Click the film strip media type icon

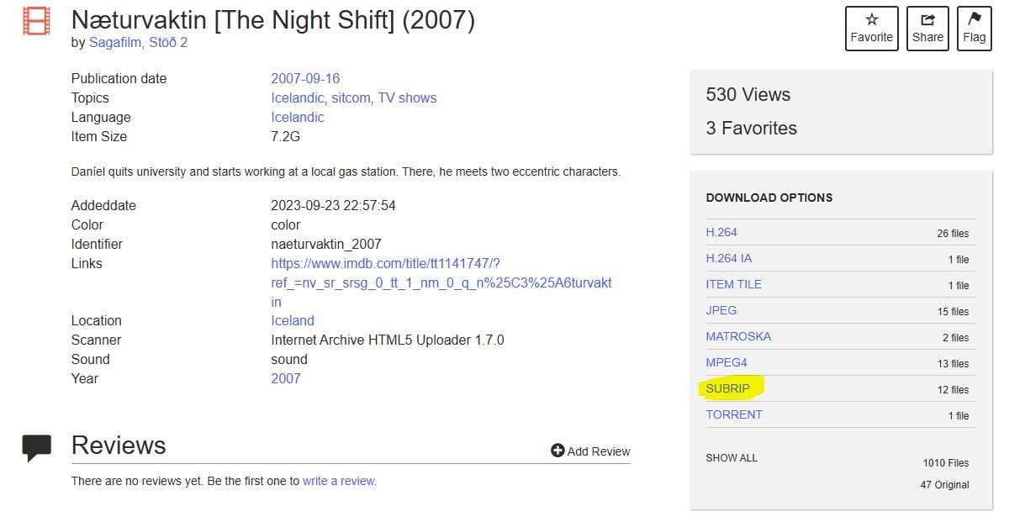pos(36,21)
